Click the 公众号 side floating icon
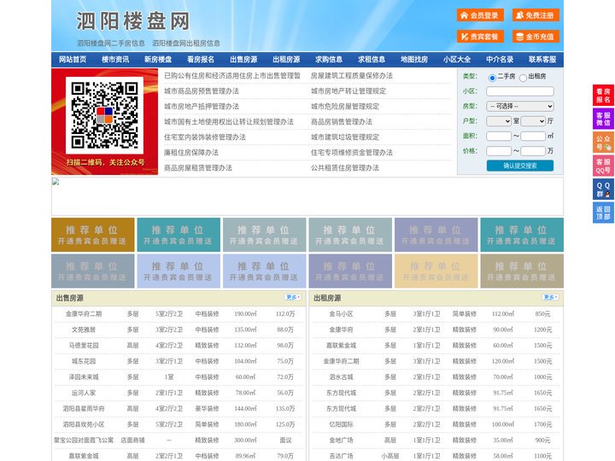 pyautogui.click(x=603, y=143)
